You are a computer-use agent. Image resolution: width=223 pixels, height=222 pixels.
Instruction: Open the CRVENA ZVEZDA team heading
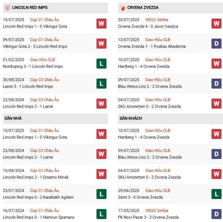[x=143, y=7]
